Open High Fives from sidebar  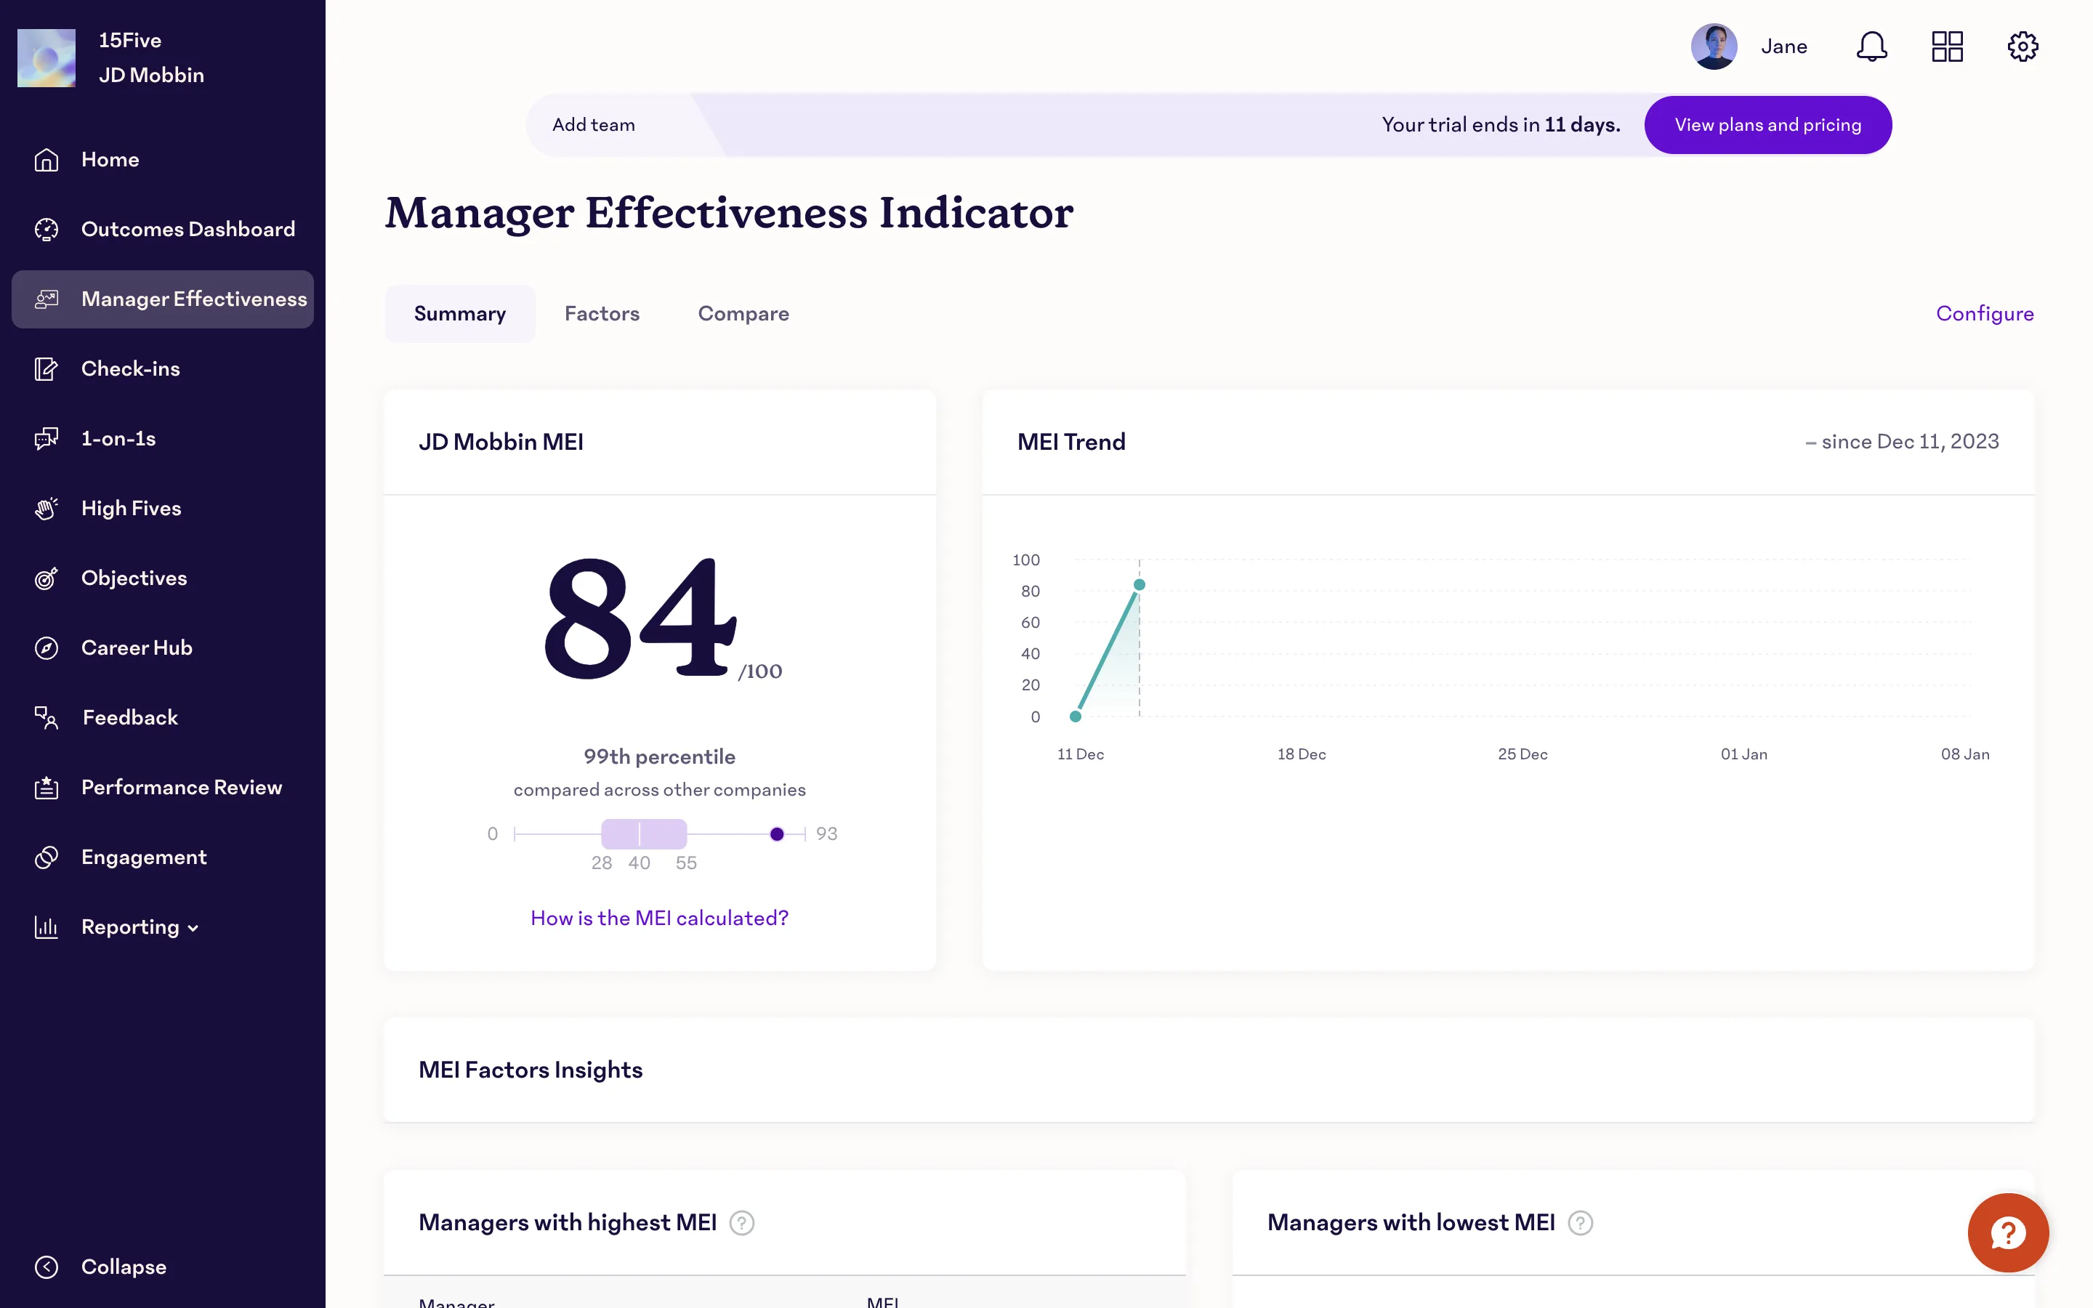coord(131,508)
